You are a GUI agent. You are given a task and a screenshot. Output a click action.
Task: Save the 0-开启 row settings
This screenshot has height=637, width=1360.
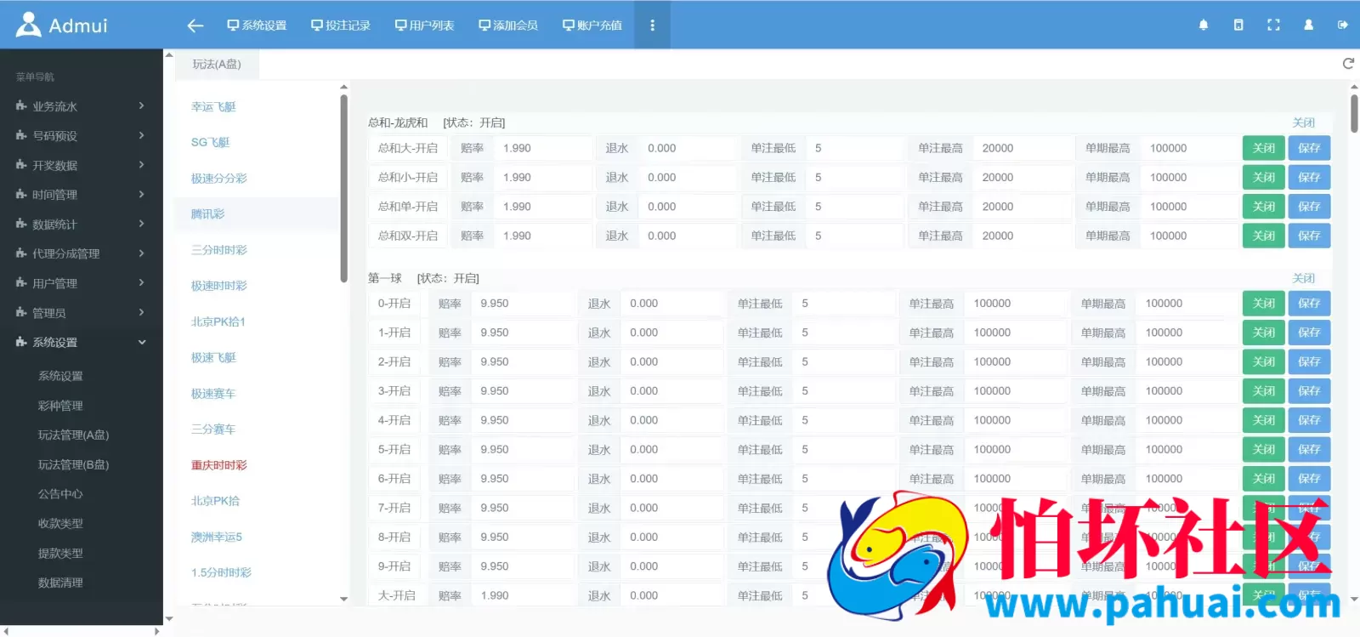coord(1309,304)
